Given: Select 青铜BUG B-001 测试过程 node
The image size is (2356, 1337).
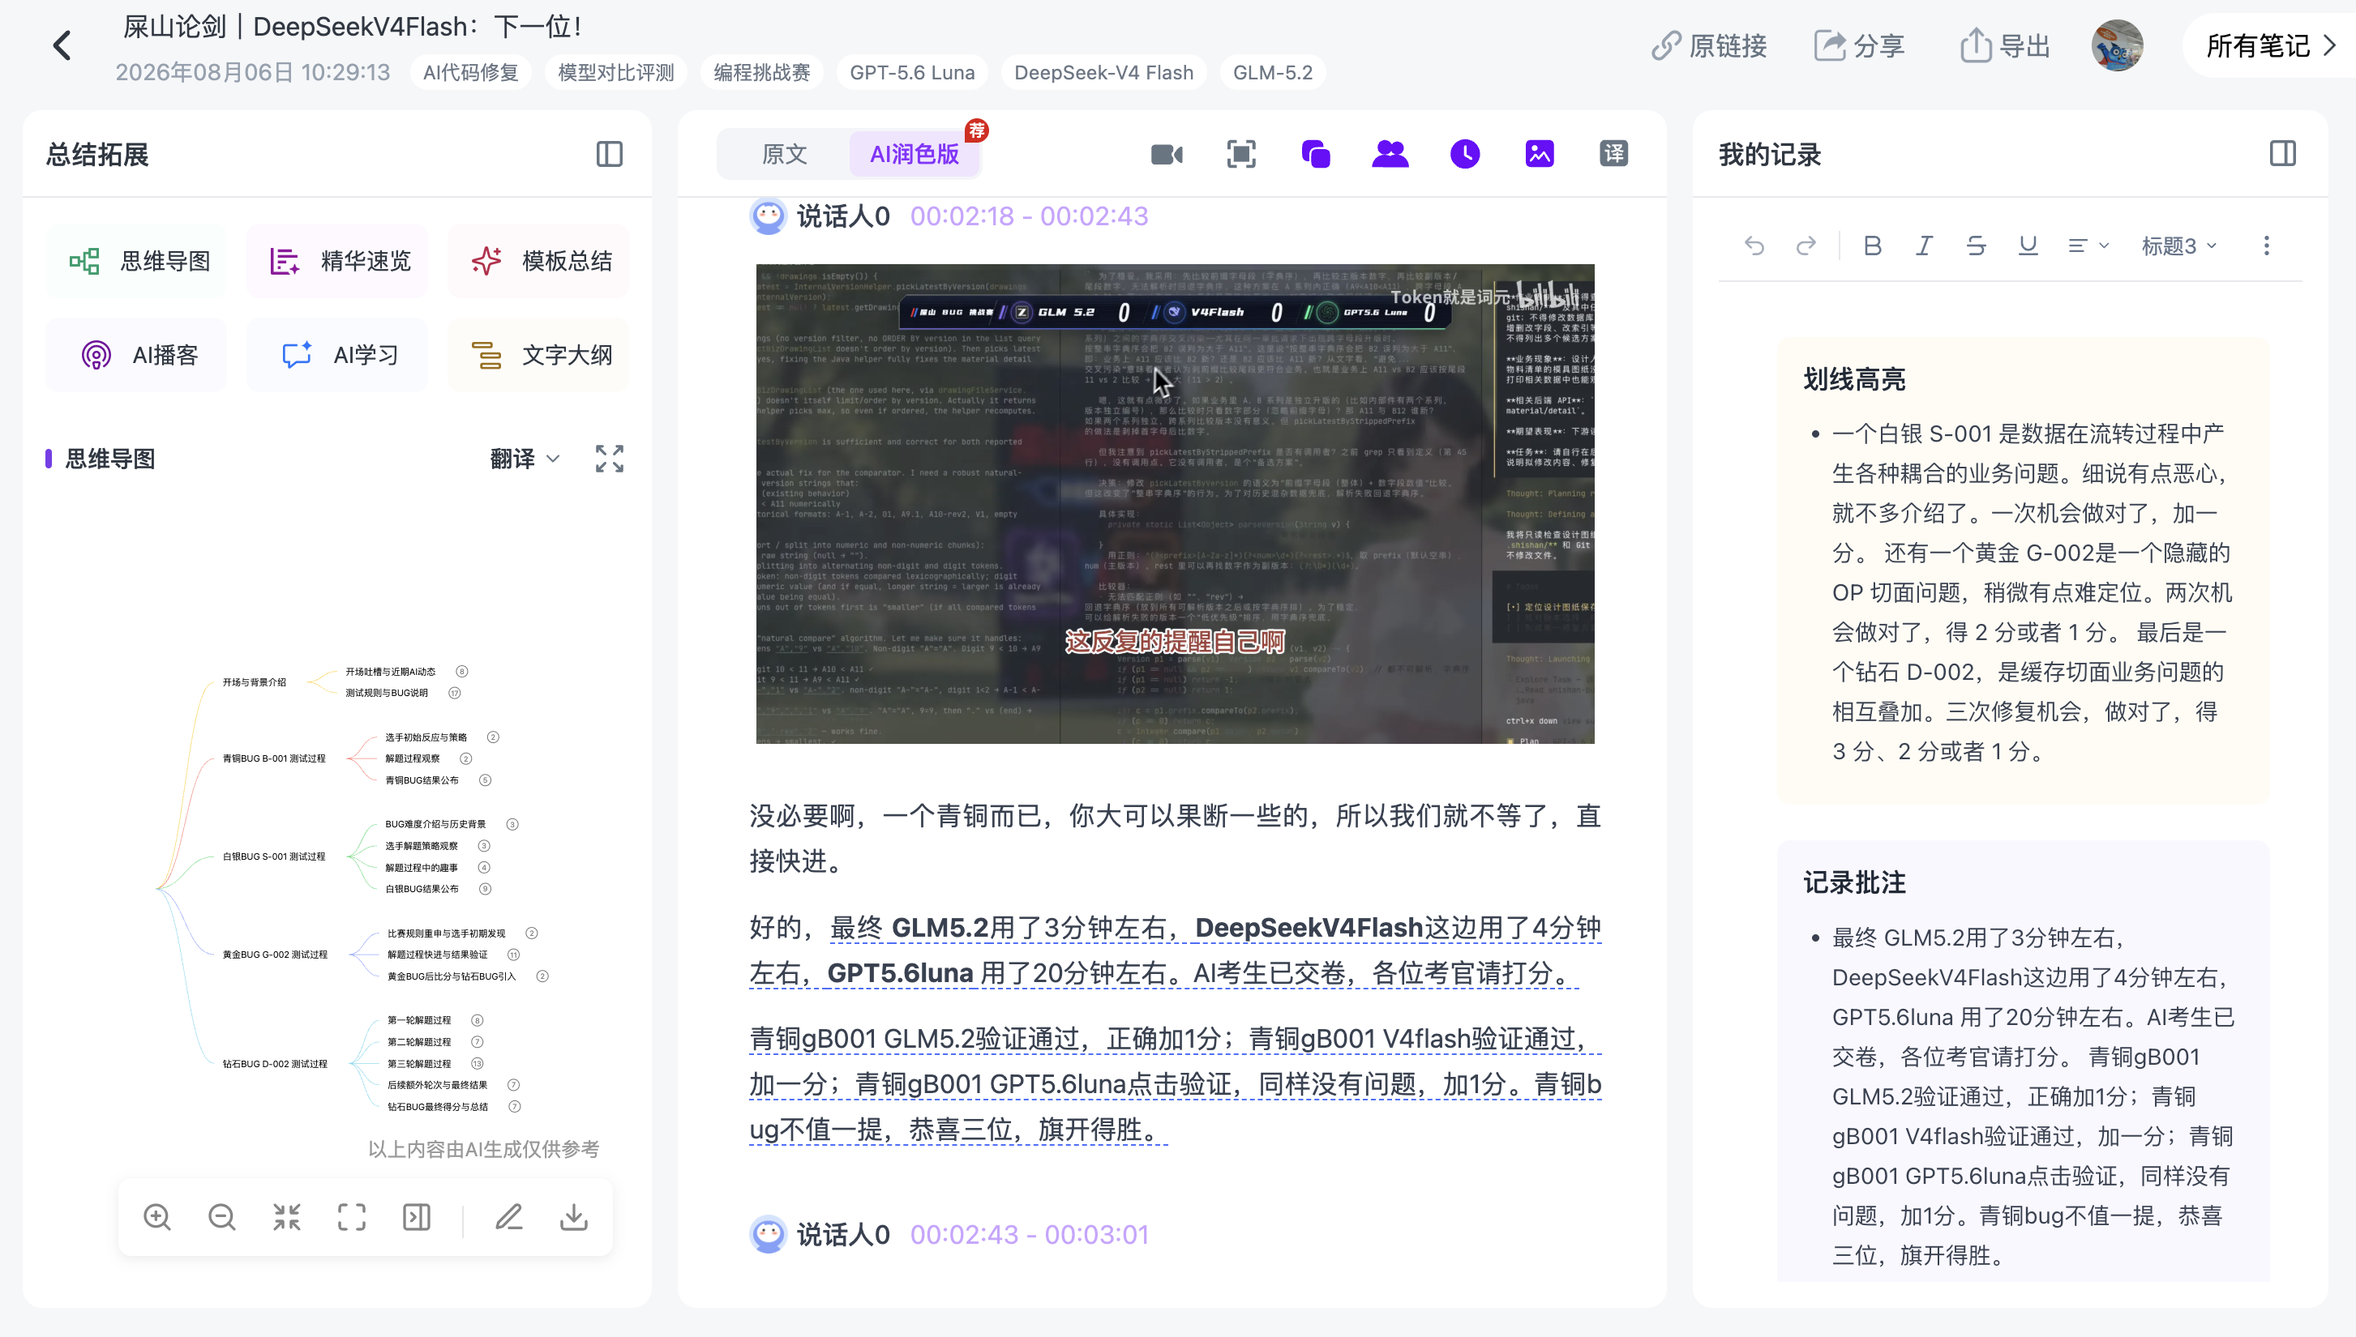Looking at the screenshot, I should point(274,758).
